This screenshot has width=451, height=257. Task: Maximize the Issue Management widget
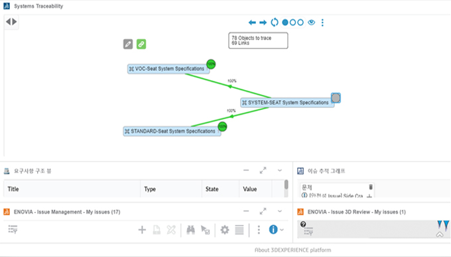263,211
